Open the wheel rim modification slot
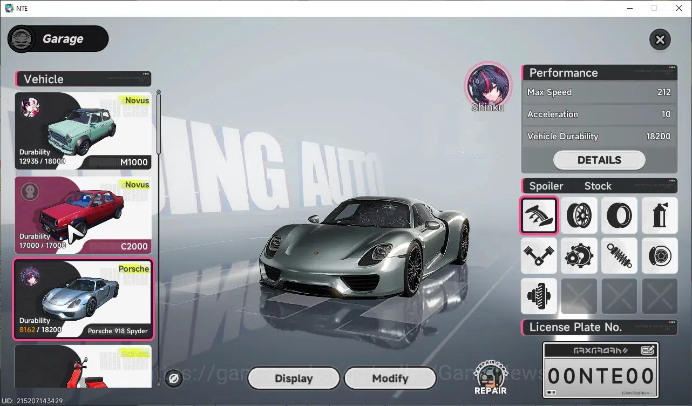The height and width of the screenshot is (406, 692). pyautogui.click(x=579, y=215)
